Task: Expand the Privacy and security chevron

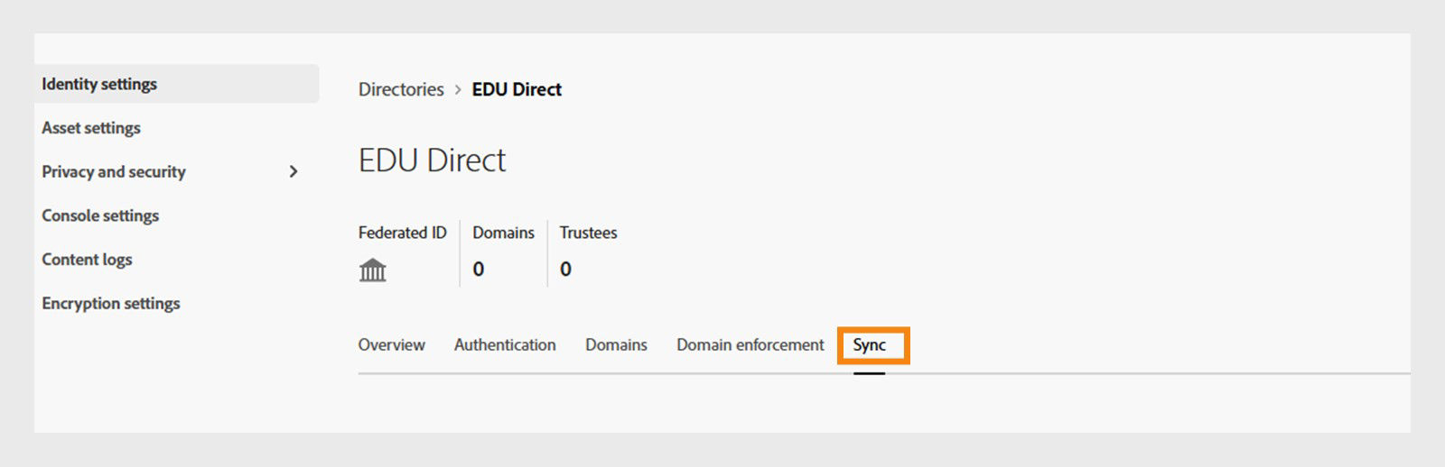Action: (x=293, y=171)
